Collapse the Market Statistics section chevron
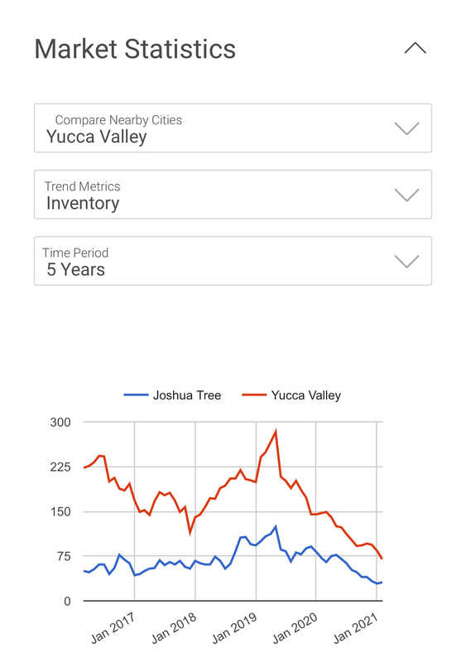Screen dimensions: 466x663 (415, 48)
